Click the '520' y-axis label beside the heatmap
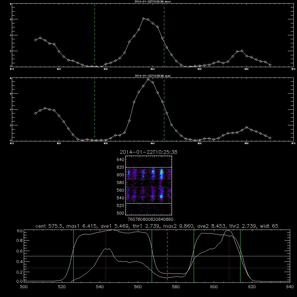The height and width of the screenshot is (297, 297). pos(121,206)
